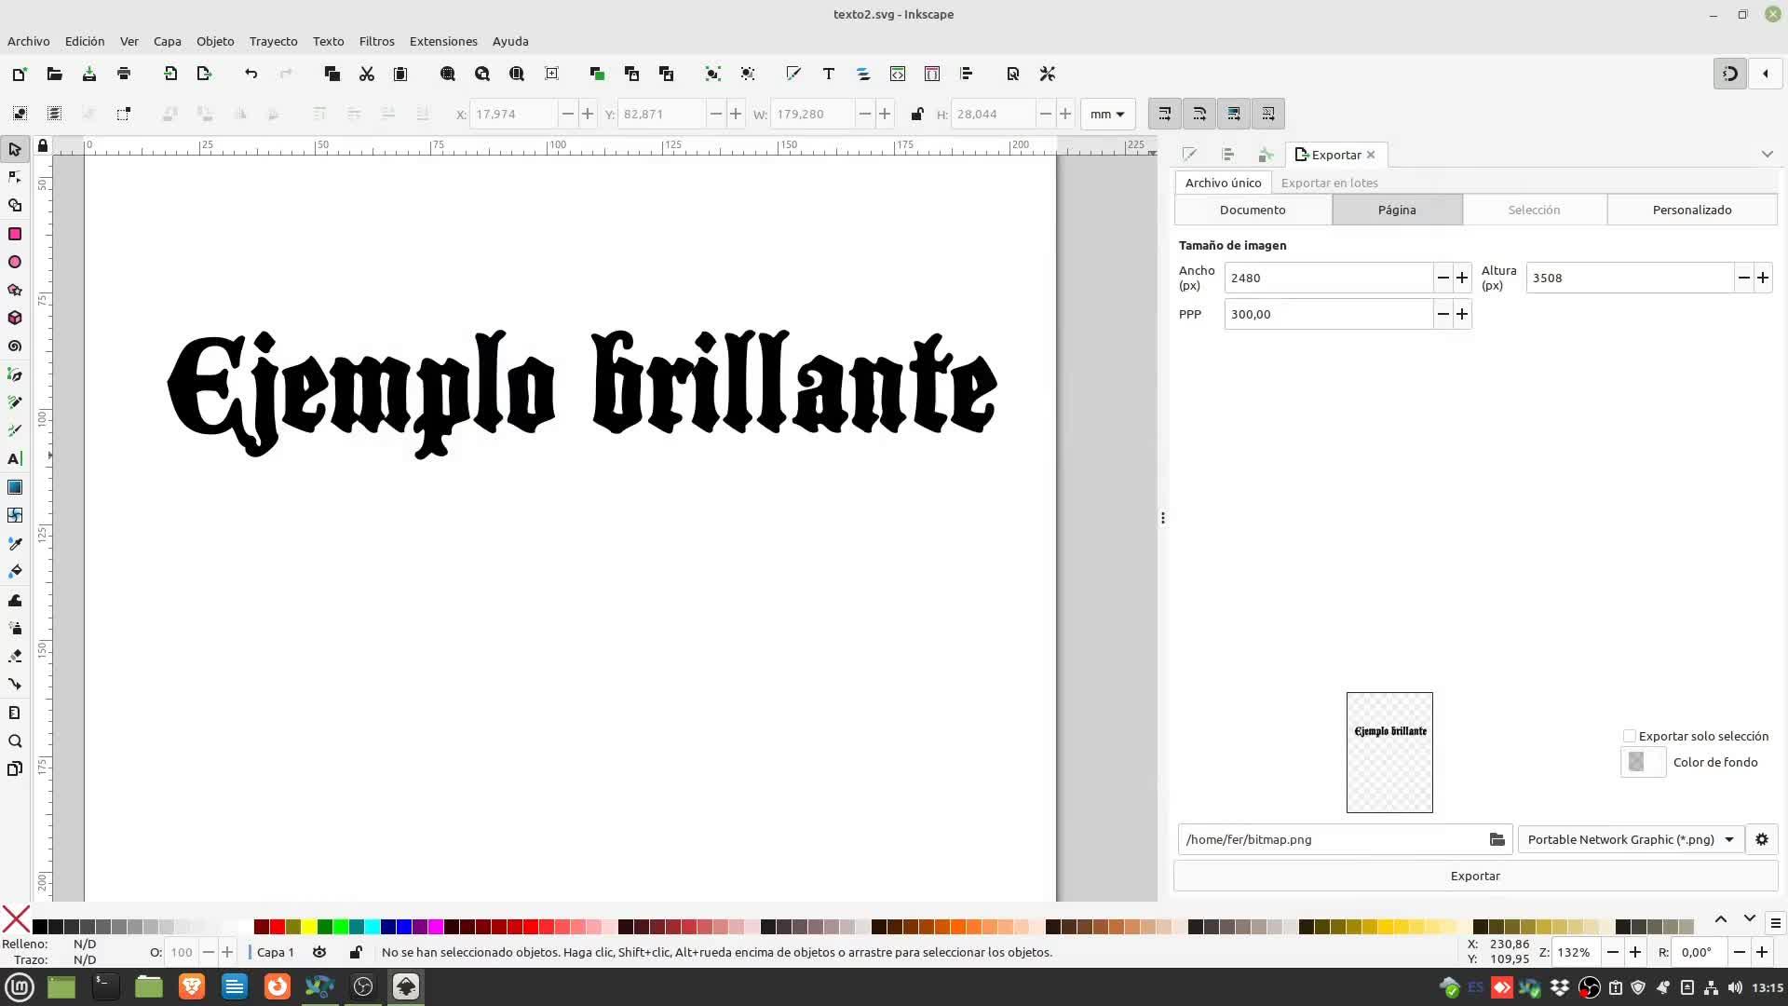Select the Node editing tool

[x=15, y=177]
